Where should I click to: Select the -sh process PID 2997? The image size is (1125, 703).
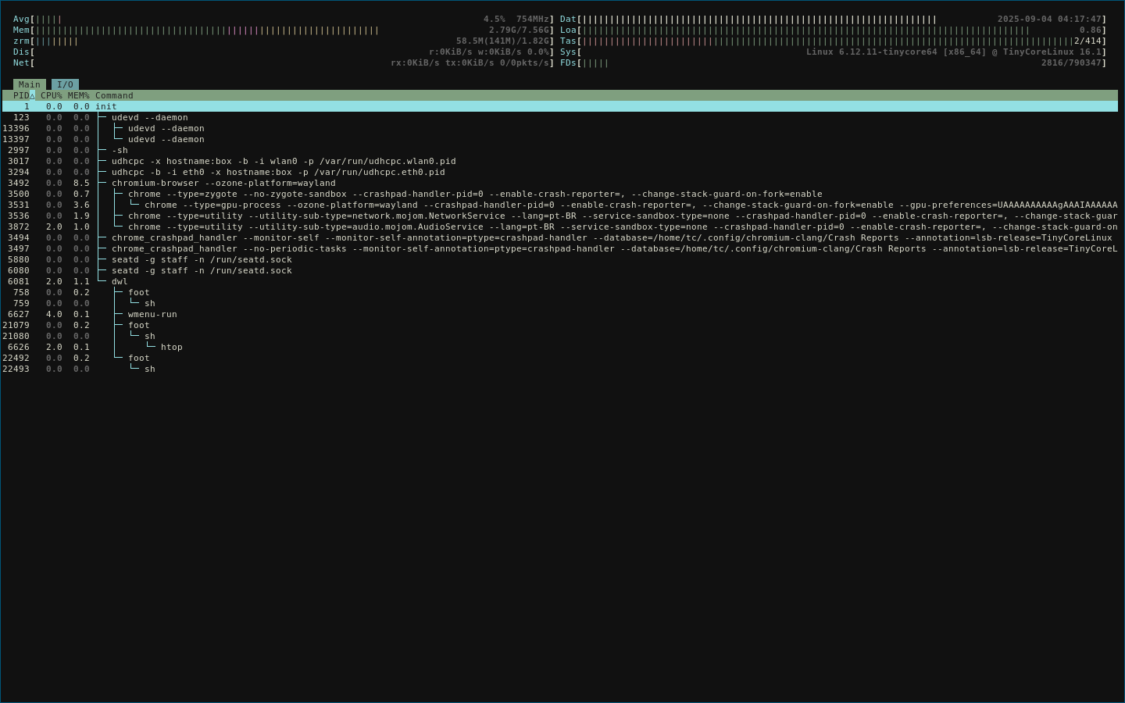tap(560, 150)
